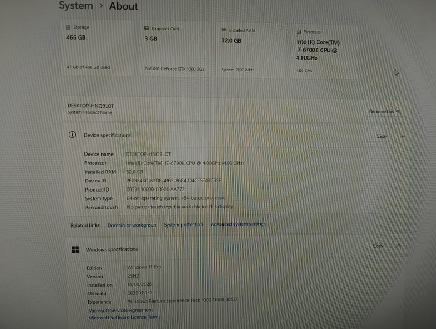Collapse the Windows specifications section chevron
Screen dimensions: 436x329
[x=399, y=245]
